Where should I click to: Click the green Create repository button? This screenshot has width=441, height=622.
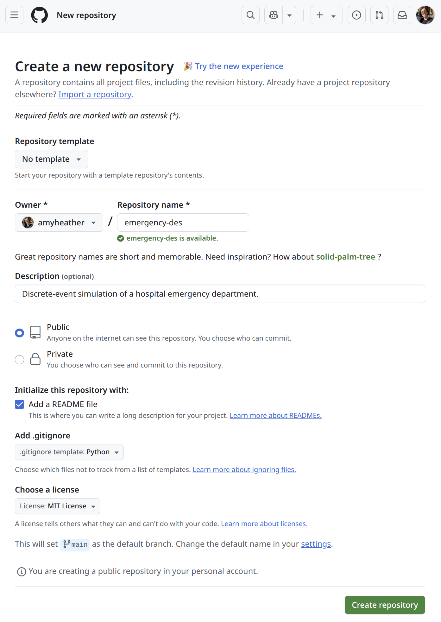[385, 605]
